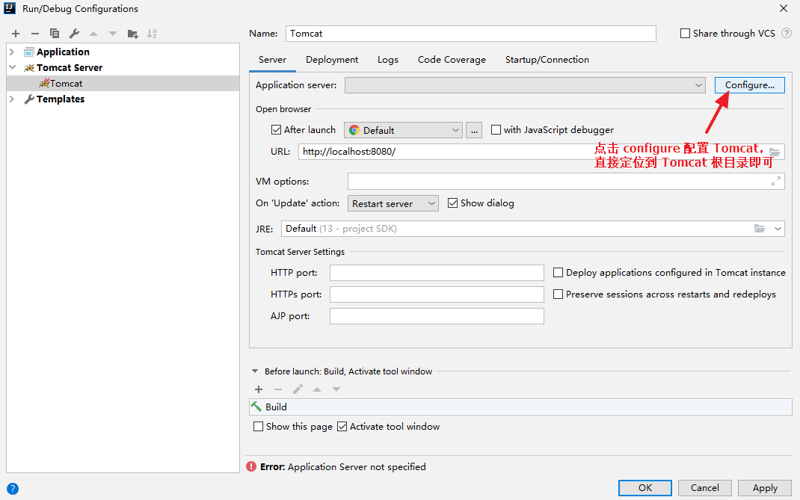This screenshot has width=800, height=500.
Task: Enable Share through VCS checkbox
Action: click(x=685, y=34)
